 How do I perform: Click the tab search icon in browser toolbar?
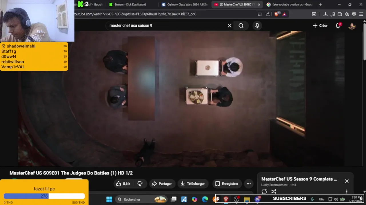tap(314, 14)
